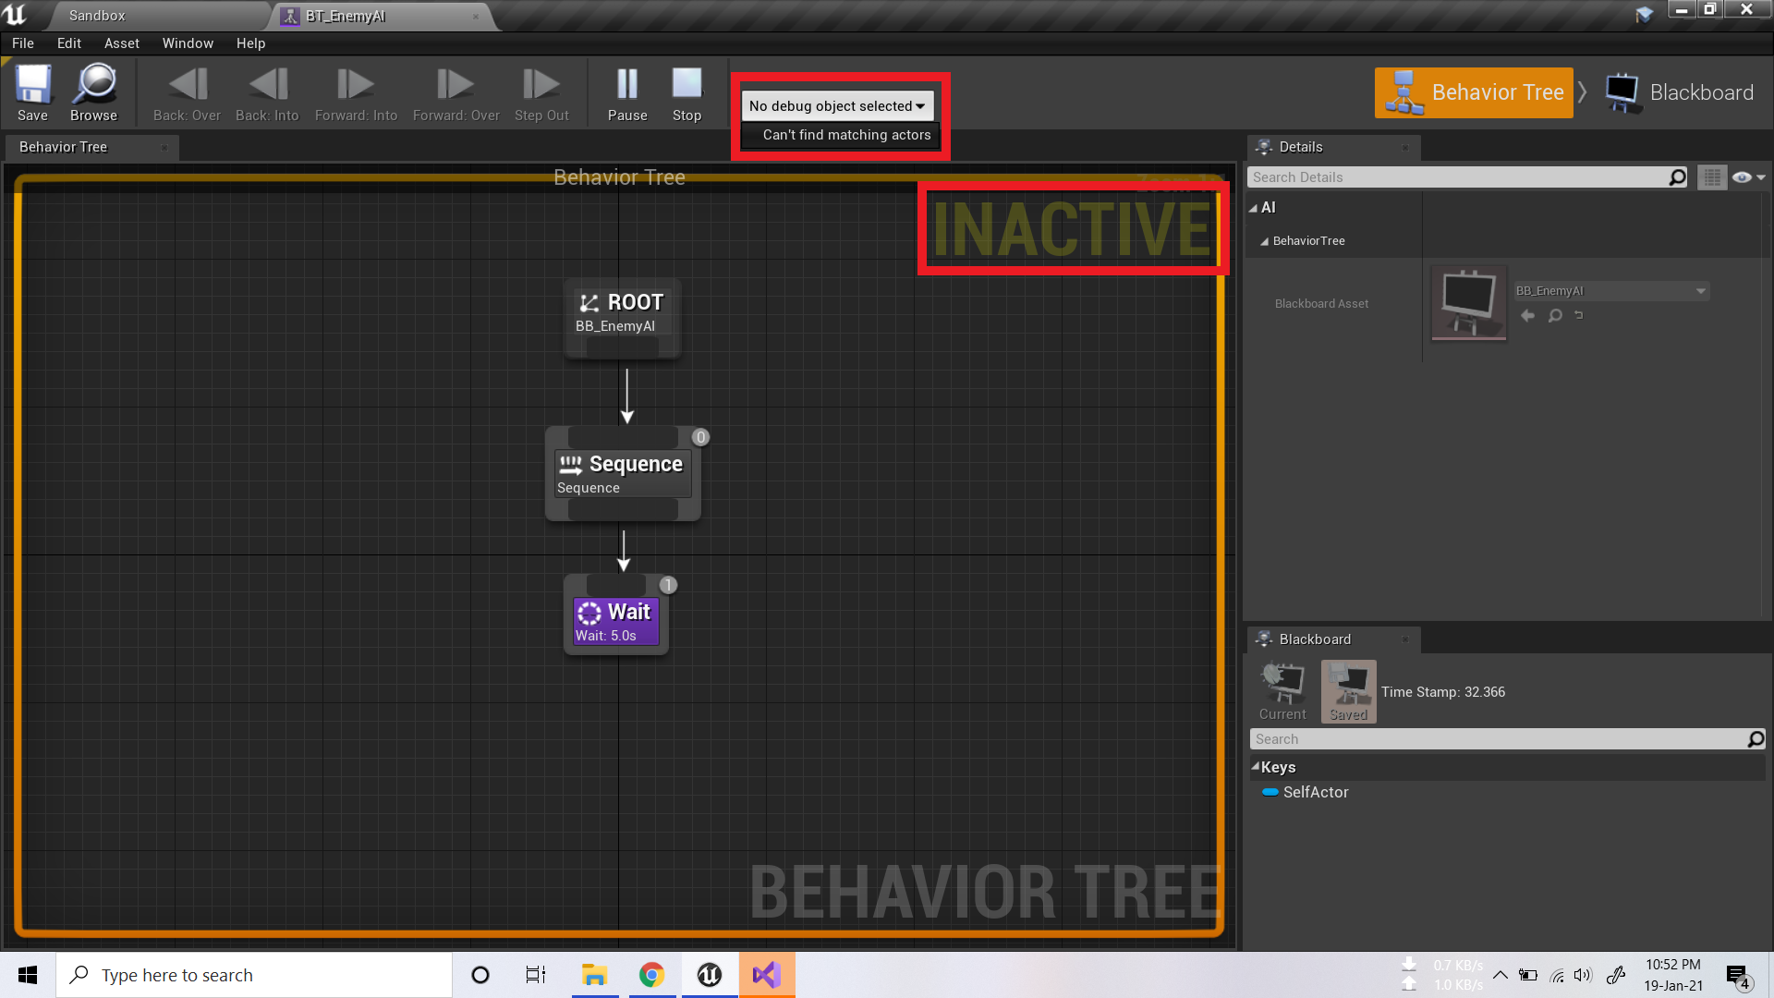Open the Window menu

coord(188,43)
